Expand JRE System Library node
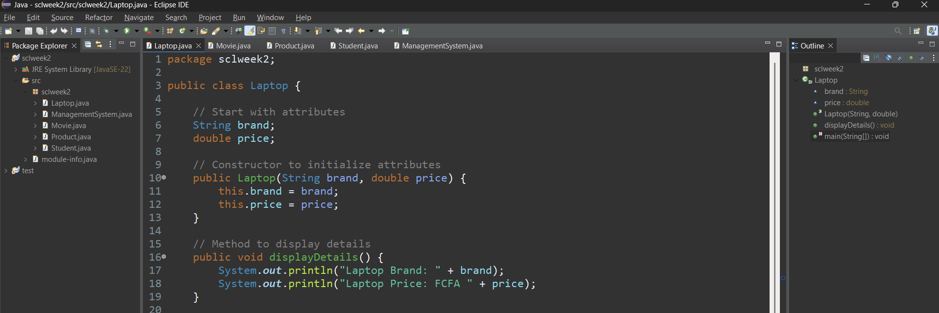Screen dimensions: 939x313 point(16,69)
